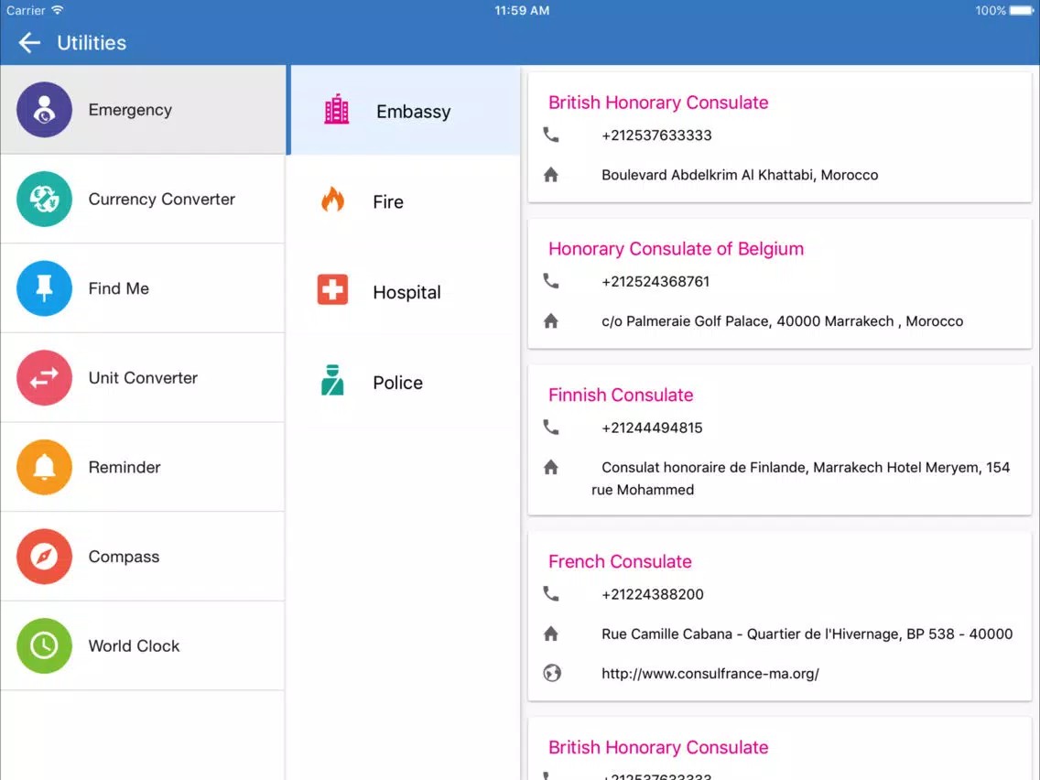The image size is (1040, 780).
Task: Tap the Police officer icon
Action: [332, 380]
